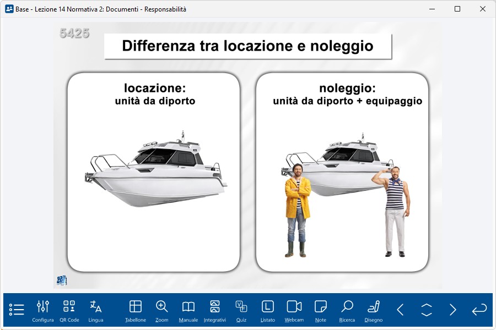
Task: Click the noleggio crew image card
Action: [342, 172]
